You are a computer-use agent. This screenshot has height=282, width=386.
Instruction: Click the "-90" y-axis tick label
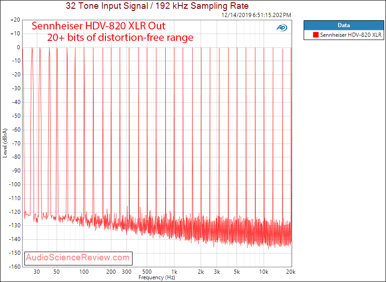16,171
